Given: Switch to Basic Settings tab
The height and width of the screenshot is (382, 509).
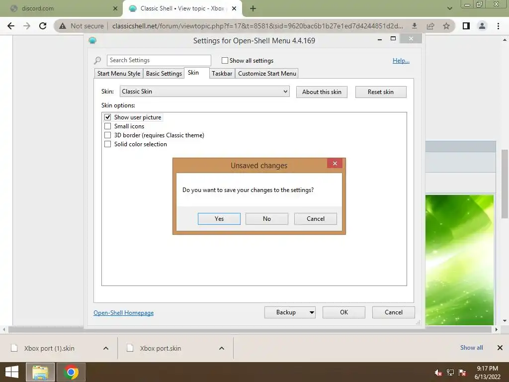Looking at the screenshot, I should click(164, 74).
